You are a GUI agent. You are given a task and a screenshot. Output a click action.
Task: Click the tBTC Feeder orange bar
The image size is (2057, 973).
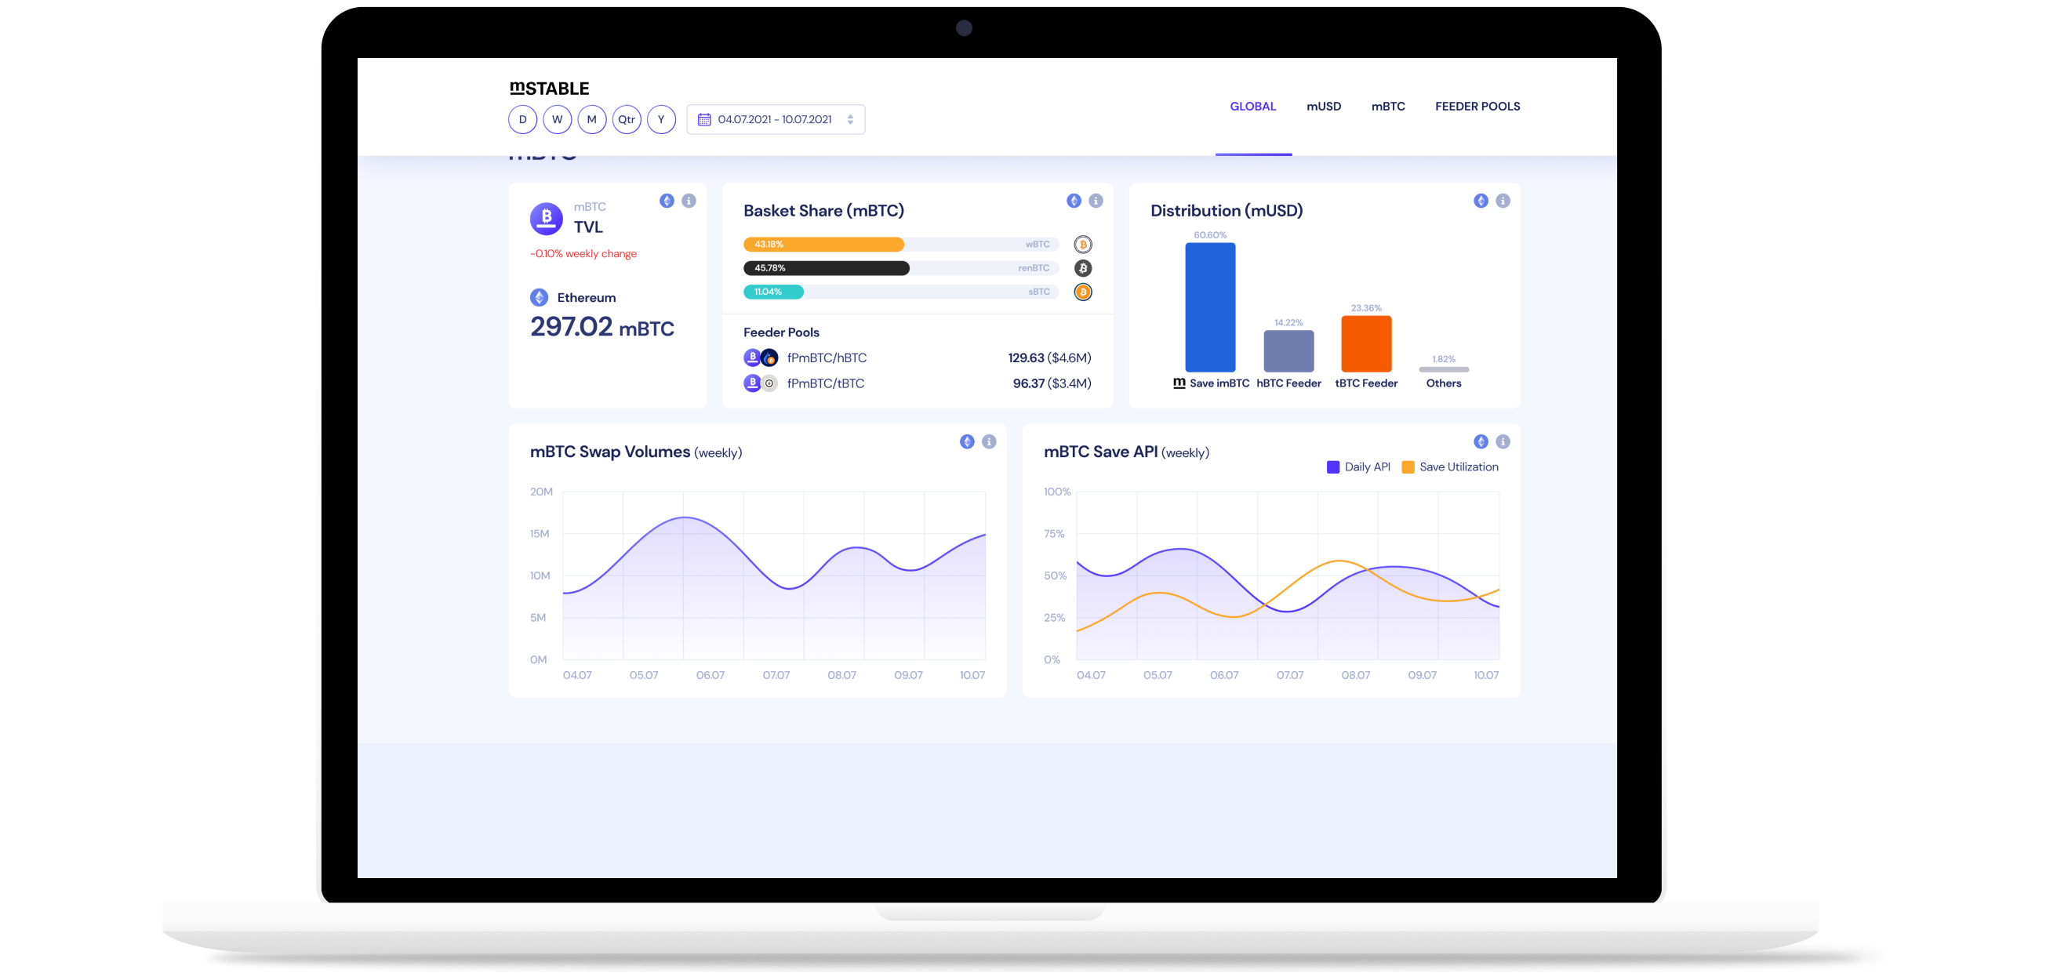tap(1365, 344)
